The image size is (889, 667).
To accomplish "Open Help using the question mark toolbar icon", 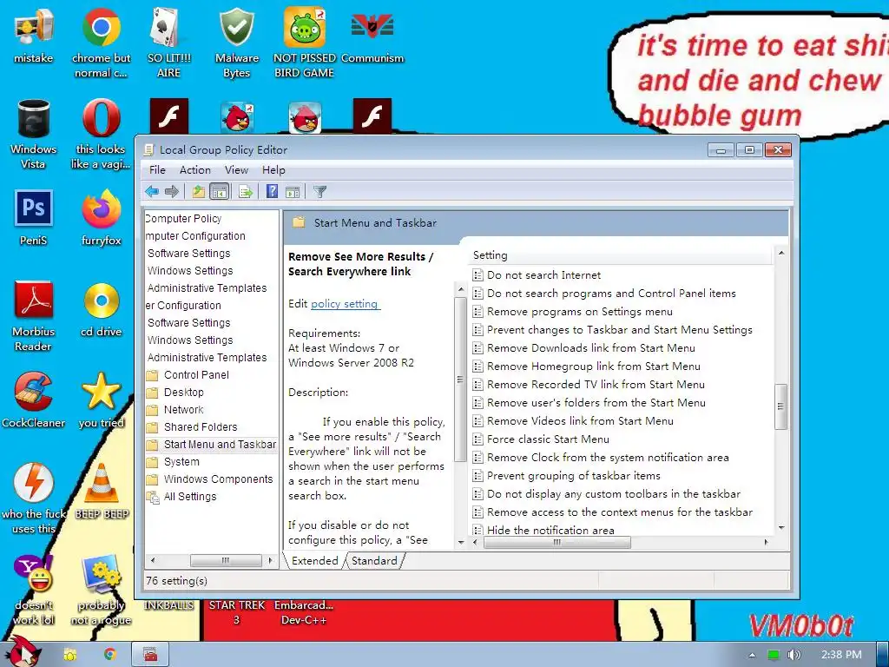I will [272, 192].
